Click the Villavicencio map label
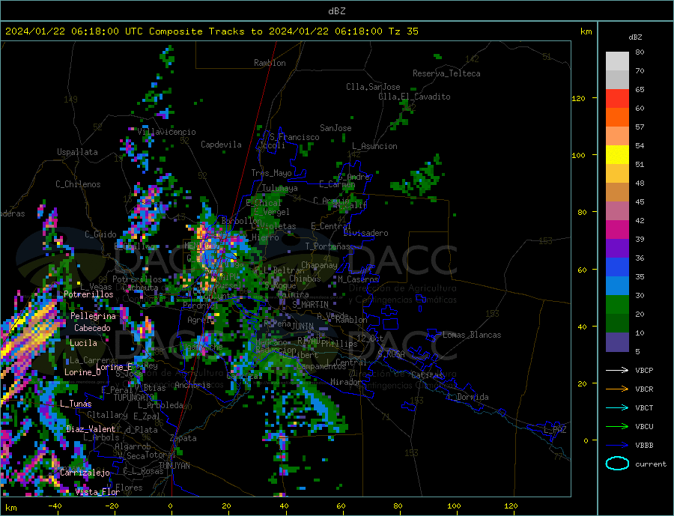The height and width of the screenshot is (516, 674). [166, 132]
